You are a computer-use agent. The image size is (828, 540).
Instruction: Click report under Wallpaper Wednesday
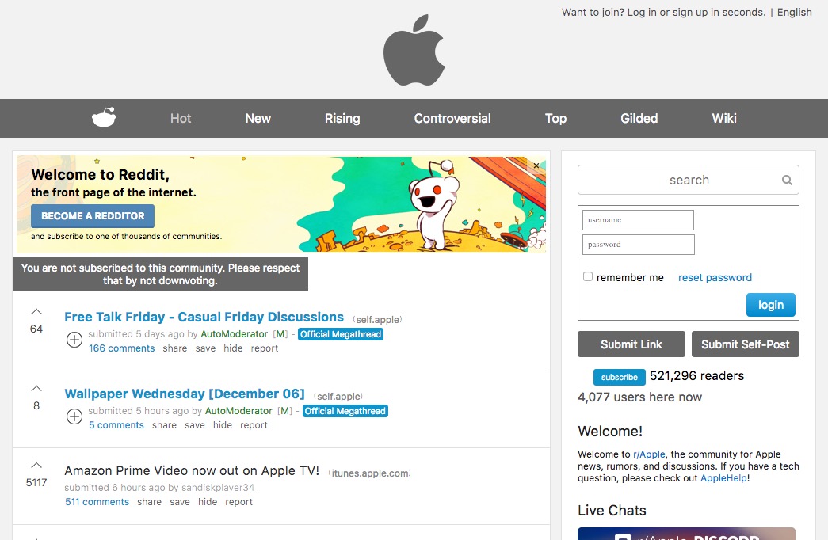point(254,425)
